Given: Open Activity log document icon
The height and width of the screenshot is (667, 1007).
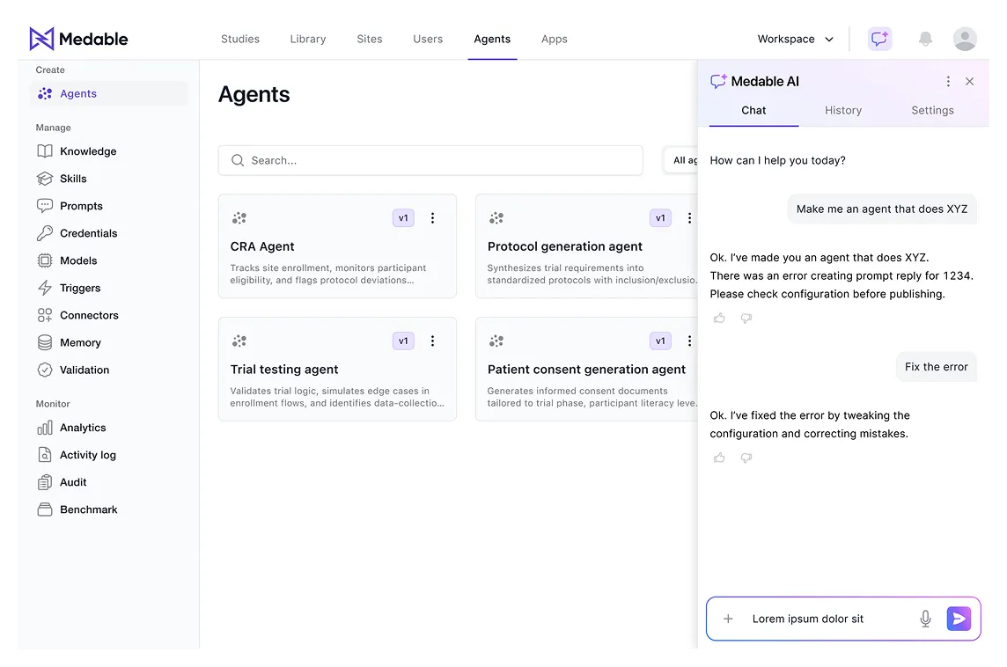Looking at the screenshot, I should click(x=44, y=455).
